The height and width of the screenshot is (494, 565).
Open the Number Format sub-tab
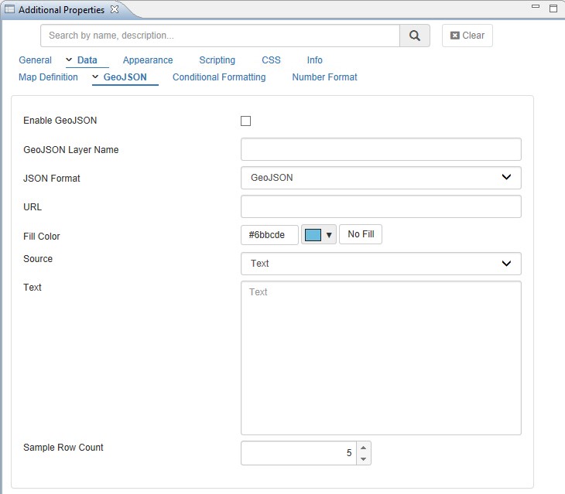pos(324,77)
